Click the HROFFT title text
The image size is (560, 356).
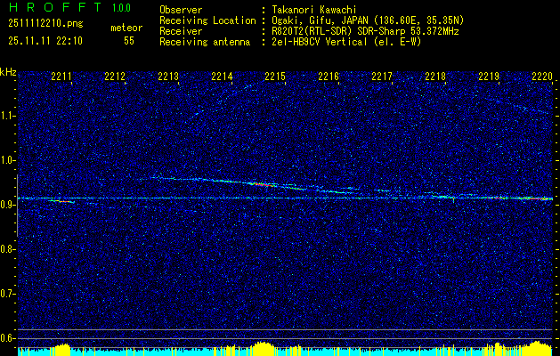pos(55,7)
